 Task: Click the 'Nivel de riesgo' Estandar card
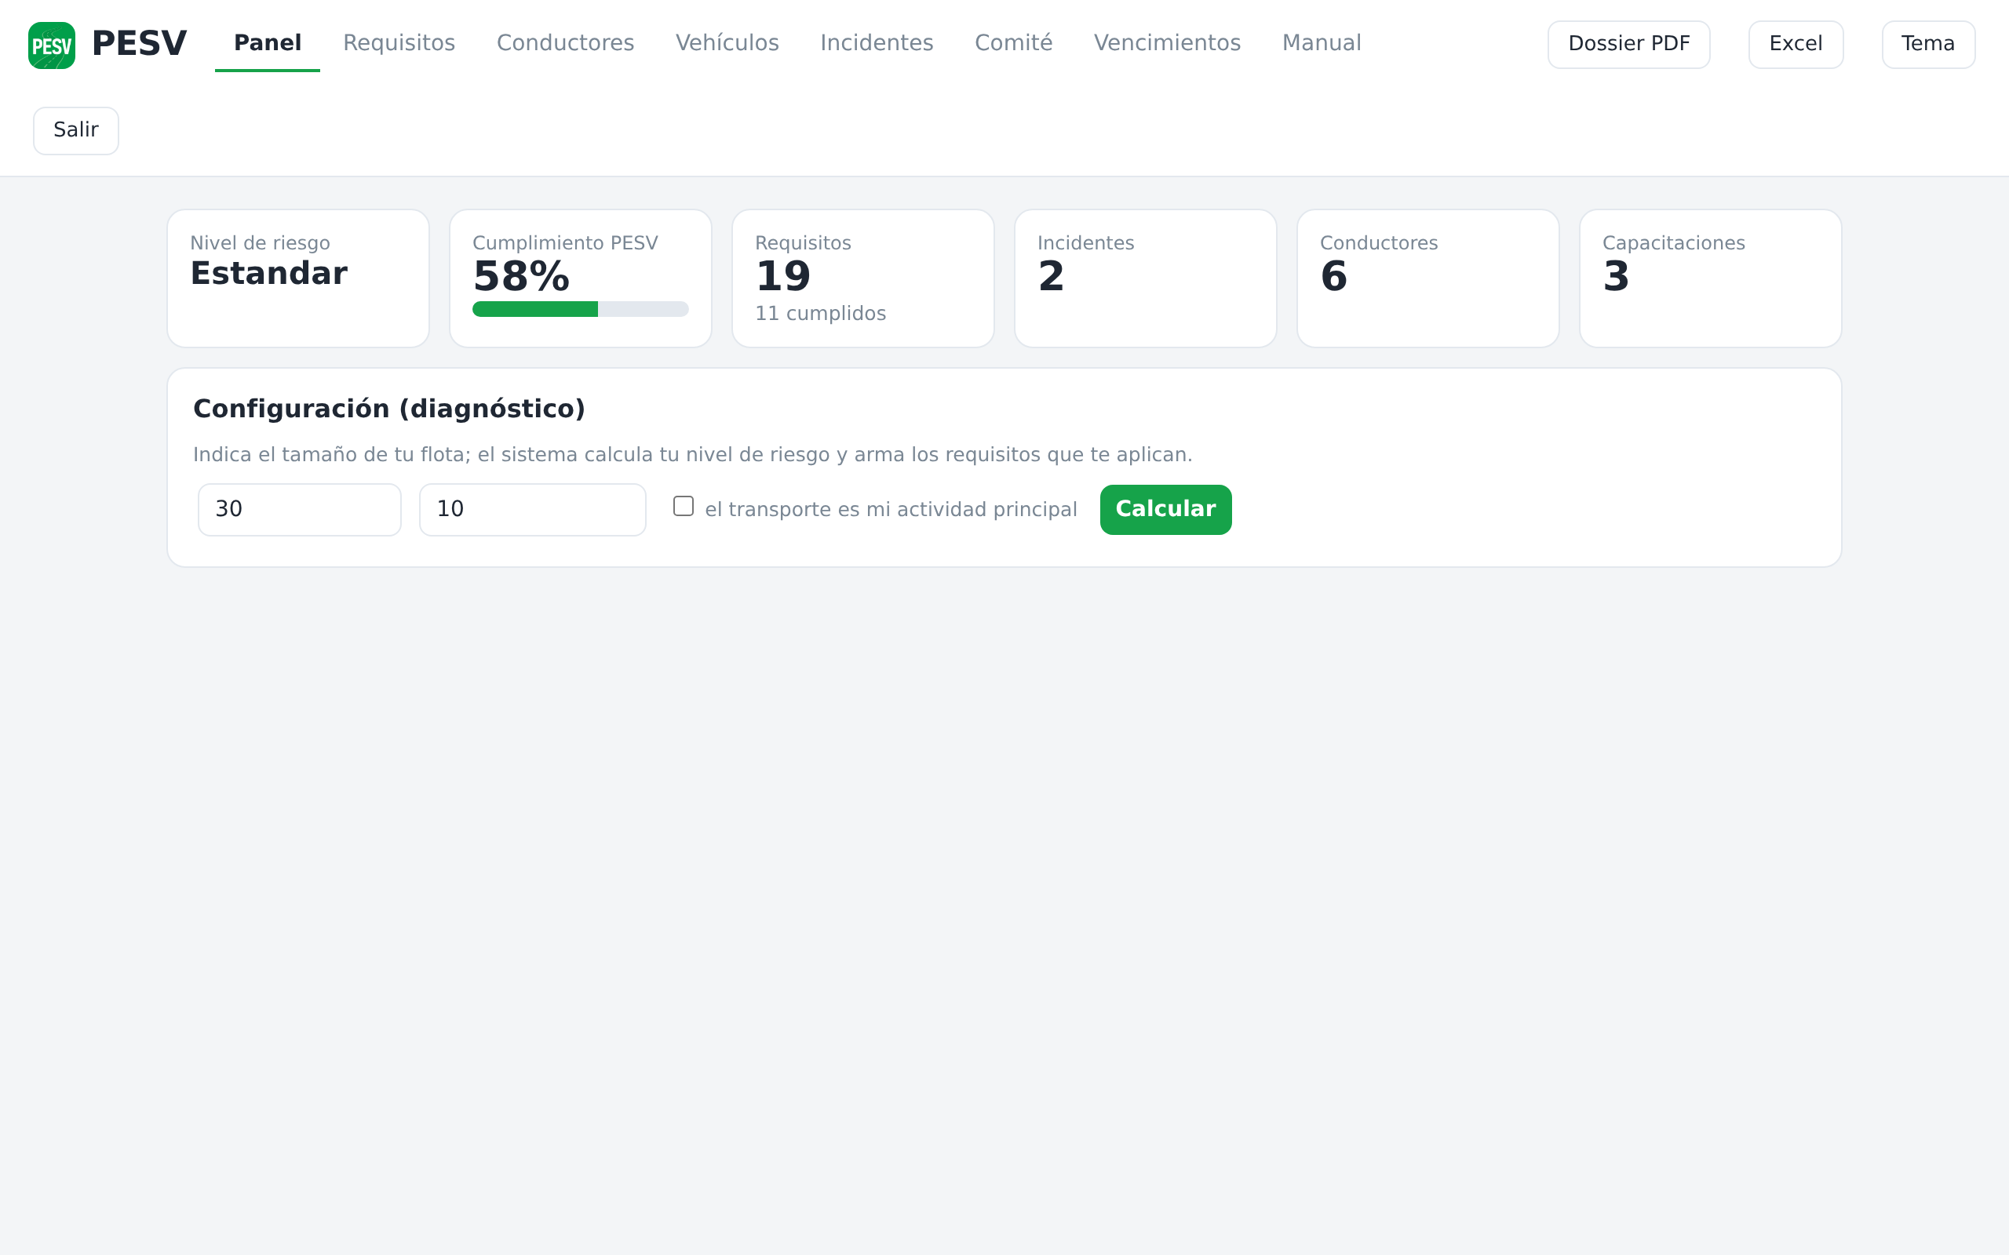pos(298,278)
